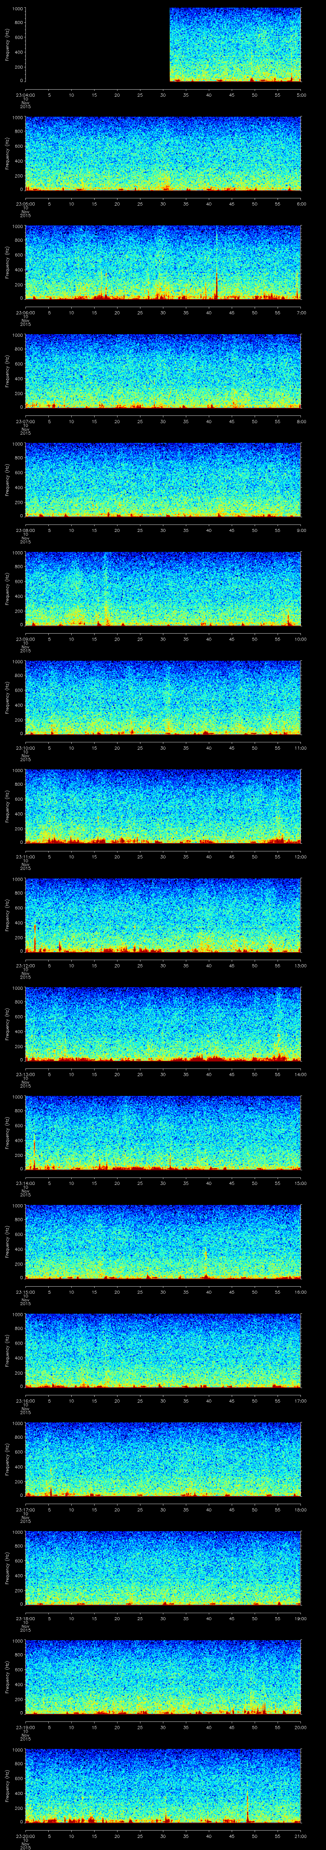326x1850 pixels.
Task: Select the 16:00 end time label
Action: (300, 1292)
